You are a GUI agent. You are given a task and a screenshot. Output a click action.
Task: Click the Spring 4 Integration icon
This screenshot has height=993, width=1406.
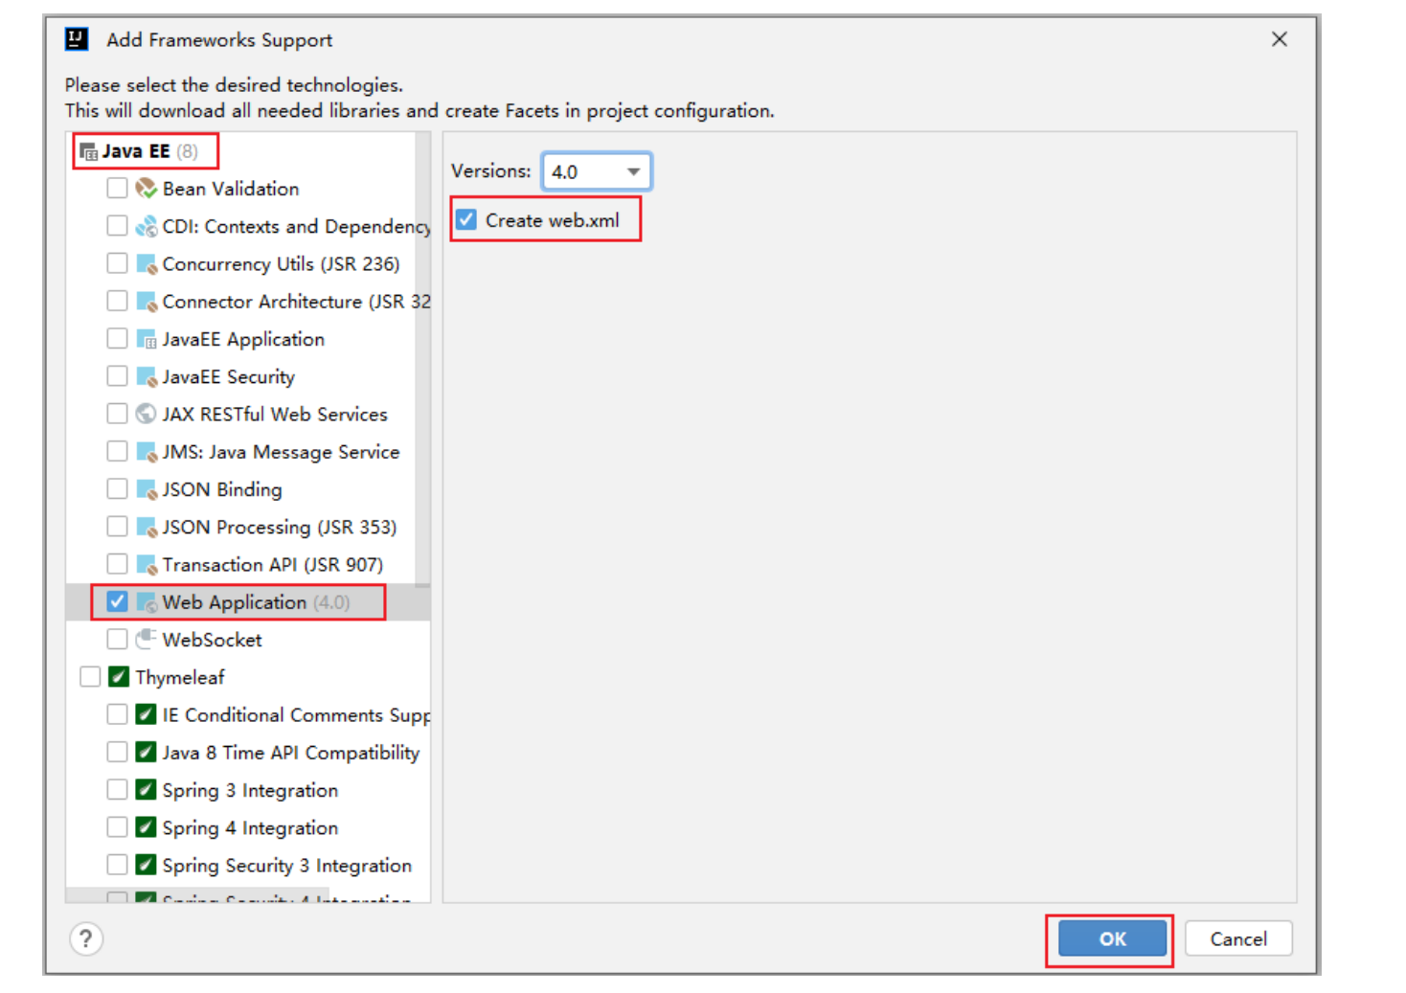coord(146,826)
